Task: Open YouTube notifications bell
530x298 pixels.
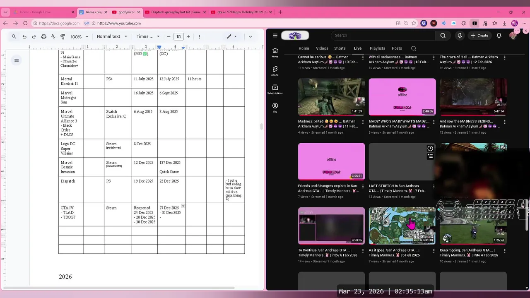Action: (x=499, y=36)
